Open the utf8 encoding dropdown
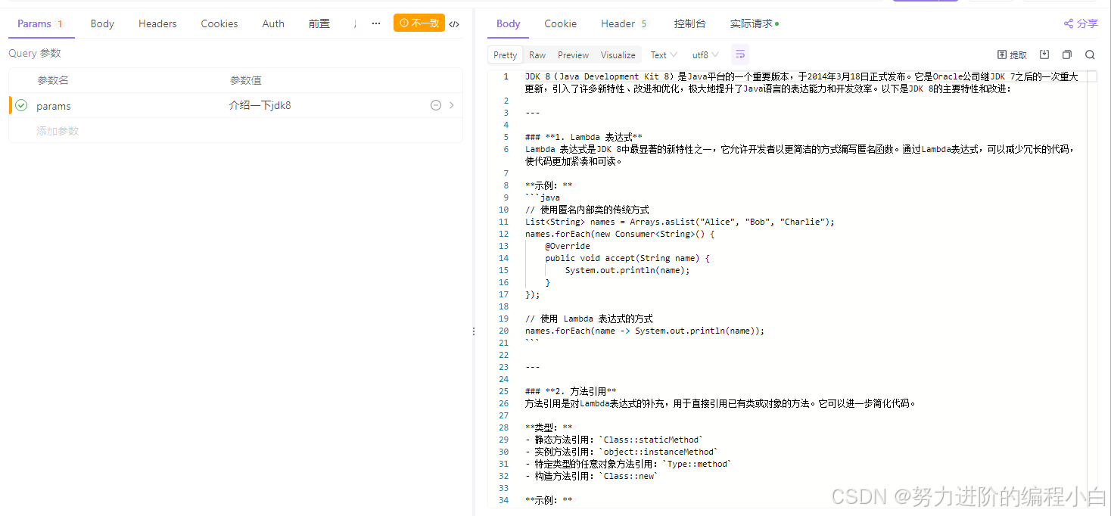This screenshot has width=1111, height=516. coord(705,54)
